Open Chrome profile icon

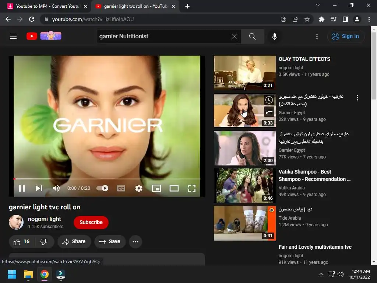coord(357,19)
